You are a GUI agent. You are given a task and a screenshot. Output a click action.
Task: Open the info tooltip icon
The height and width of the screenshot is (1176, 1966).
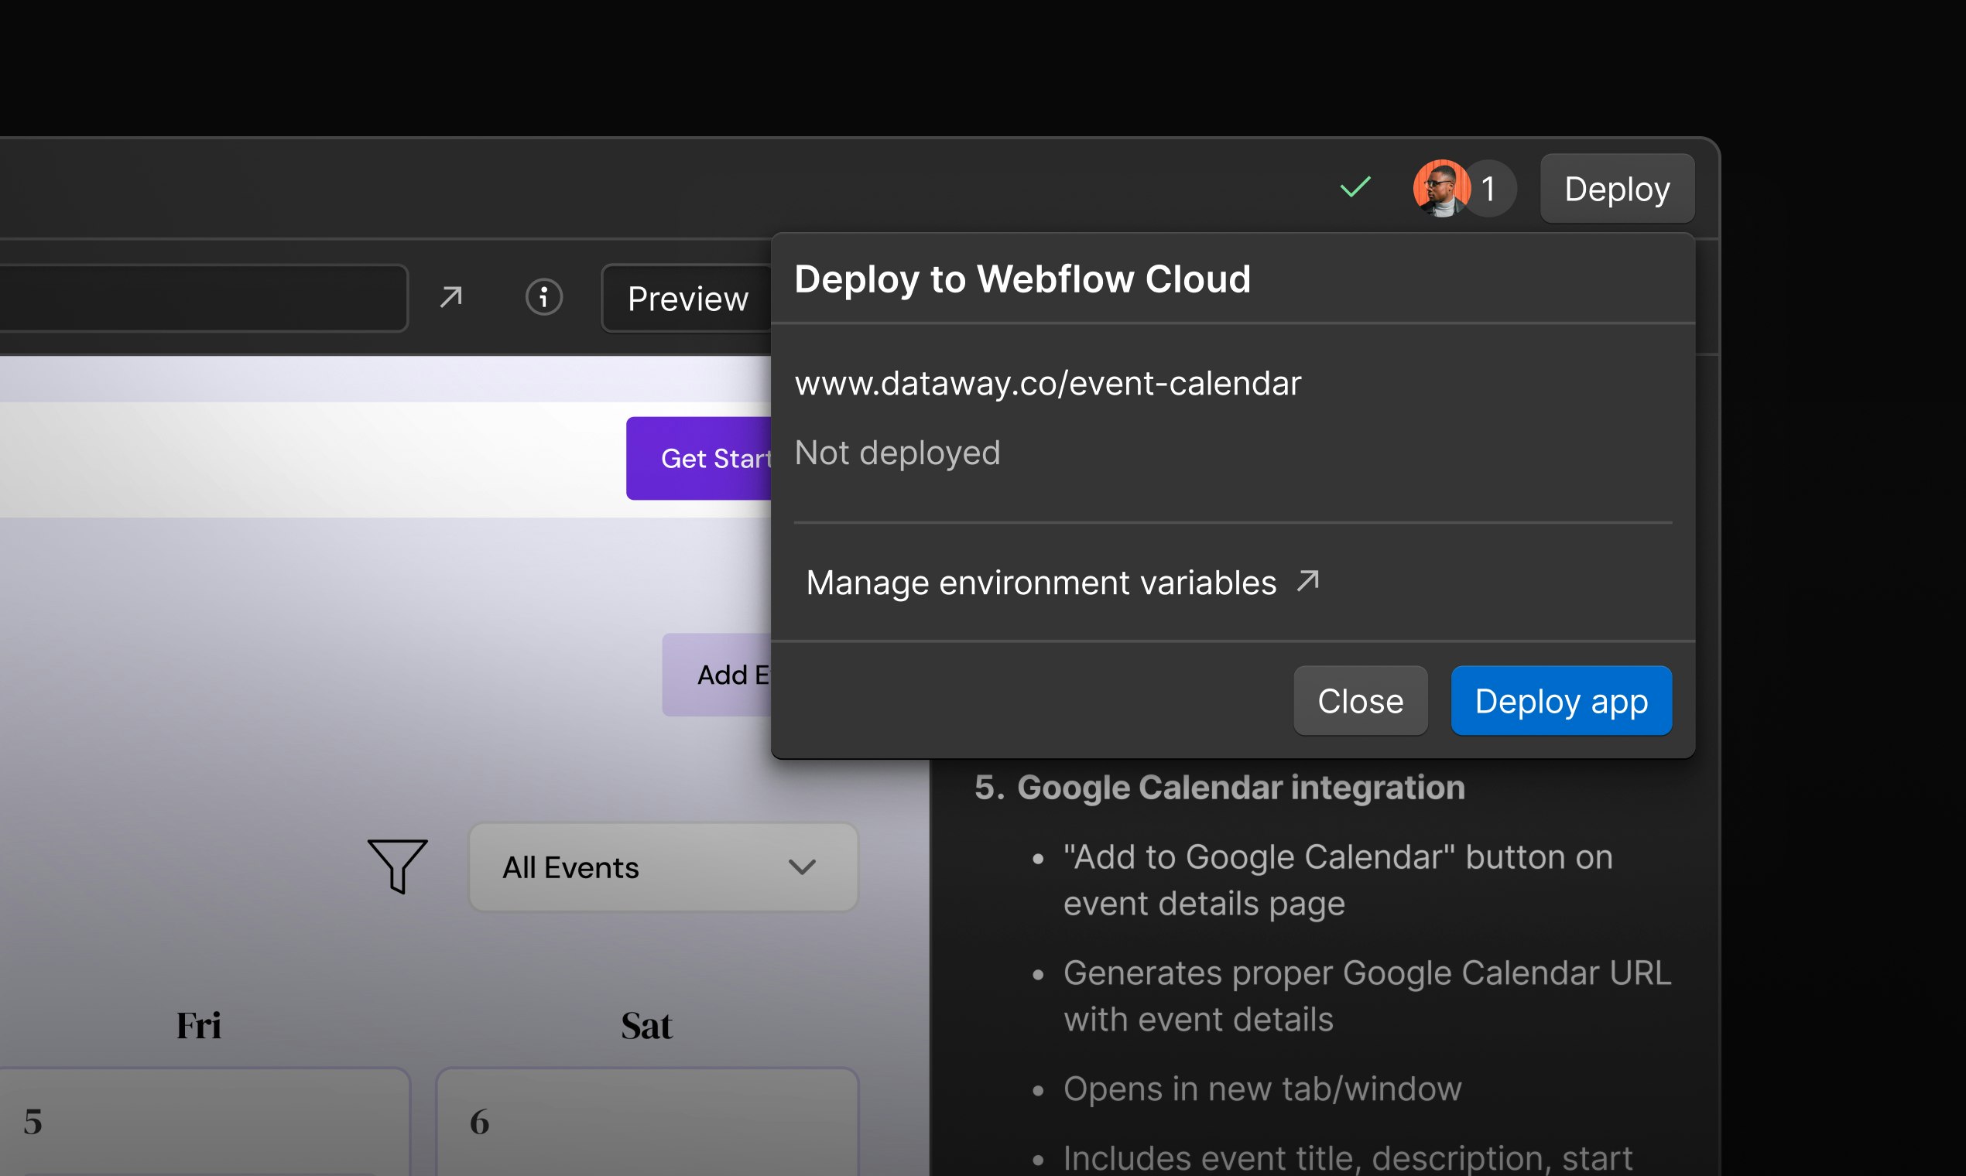pyautogui.click(x=544, y=297)
